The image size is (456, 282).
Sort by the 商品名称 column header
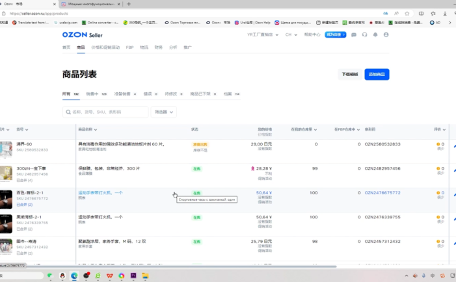pyautogui.click(x=88, y=129)
